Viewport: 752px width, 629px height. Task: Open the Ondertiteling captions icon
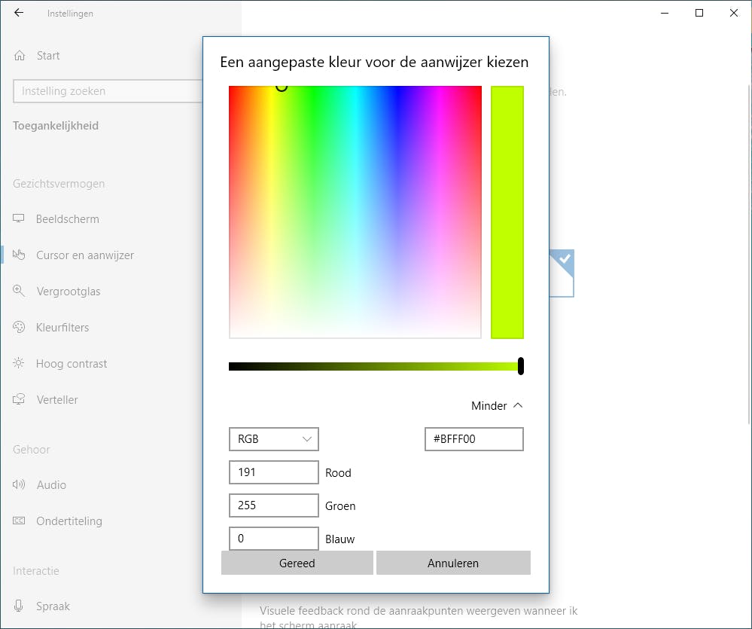[x=19, y=521]
